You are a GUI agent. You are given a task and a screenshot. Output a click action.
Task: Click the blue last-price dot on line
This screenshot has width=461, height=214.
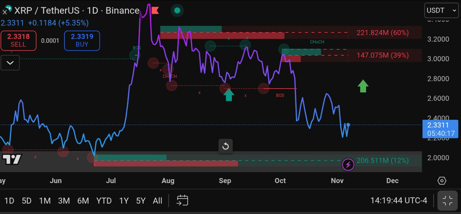tap(348, 125)
